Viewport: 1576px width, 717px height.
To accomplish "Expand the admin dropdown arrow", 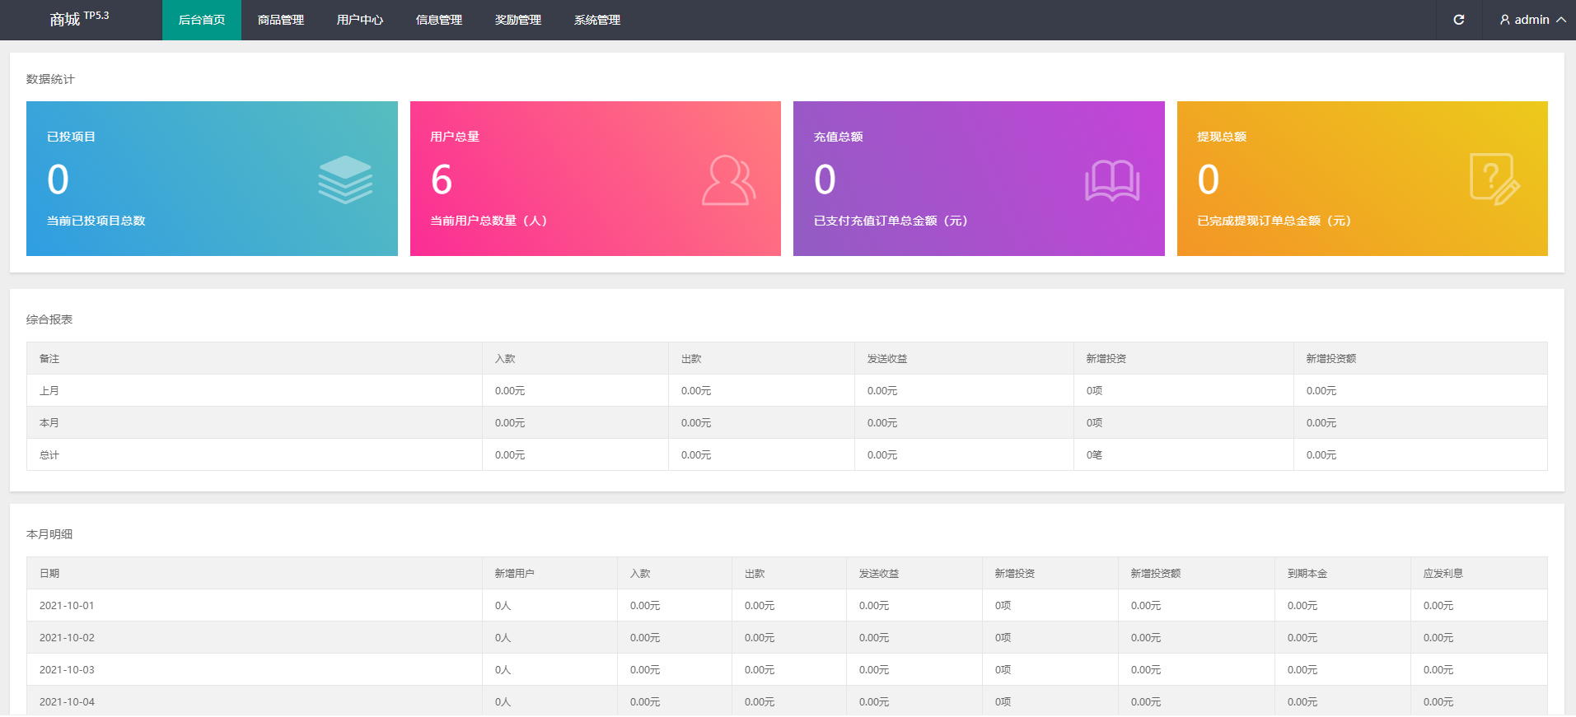I will [x=1560, y=20].
